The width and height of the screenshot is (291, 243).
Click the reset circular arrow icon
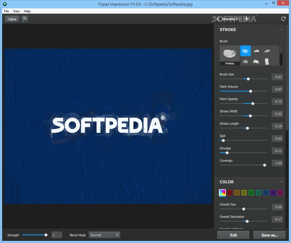[x=283, y=19]
